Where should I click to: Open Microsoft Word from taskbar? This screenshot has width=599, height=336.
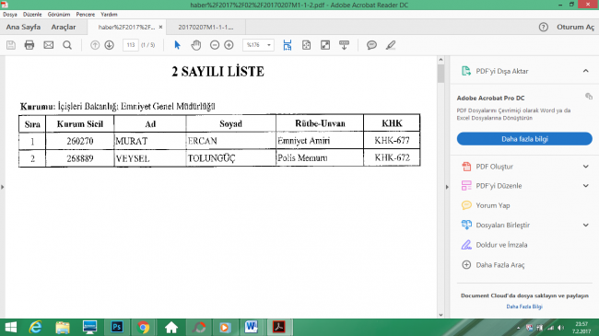coord(251,327)
